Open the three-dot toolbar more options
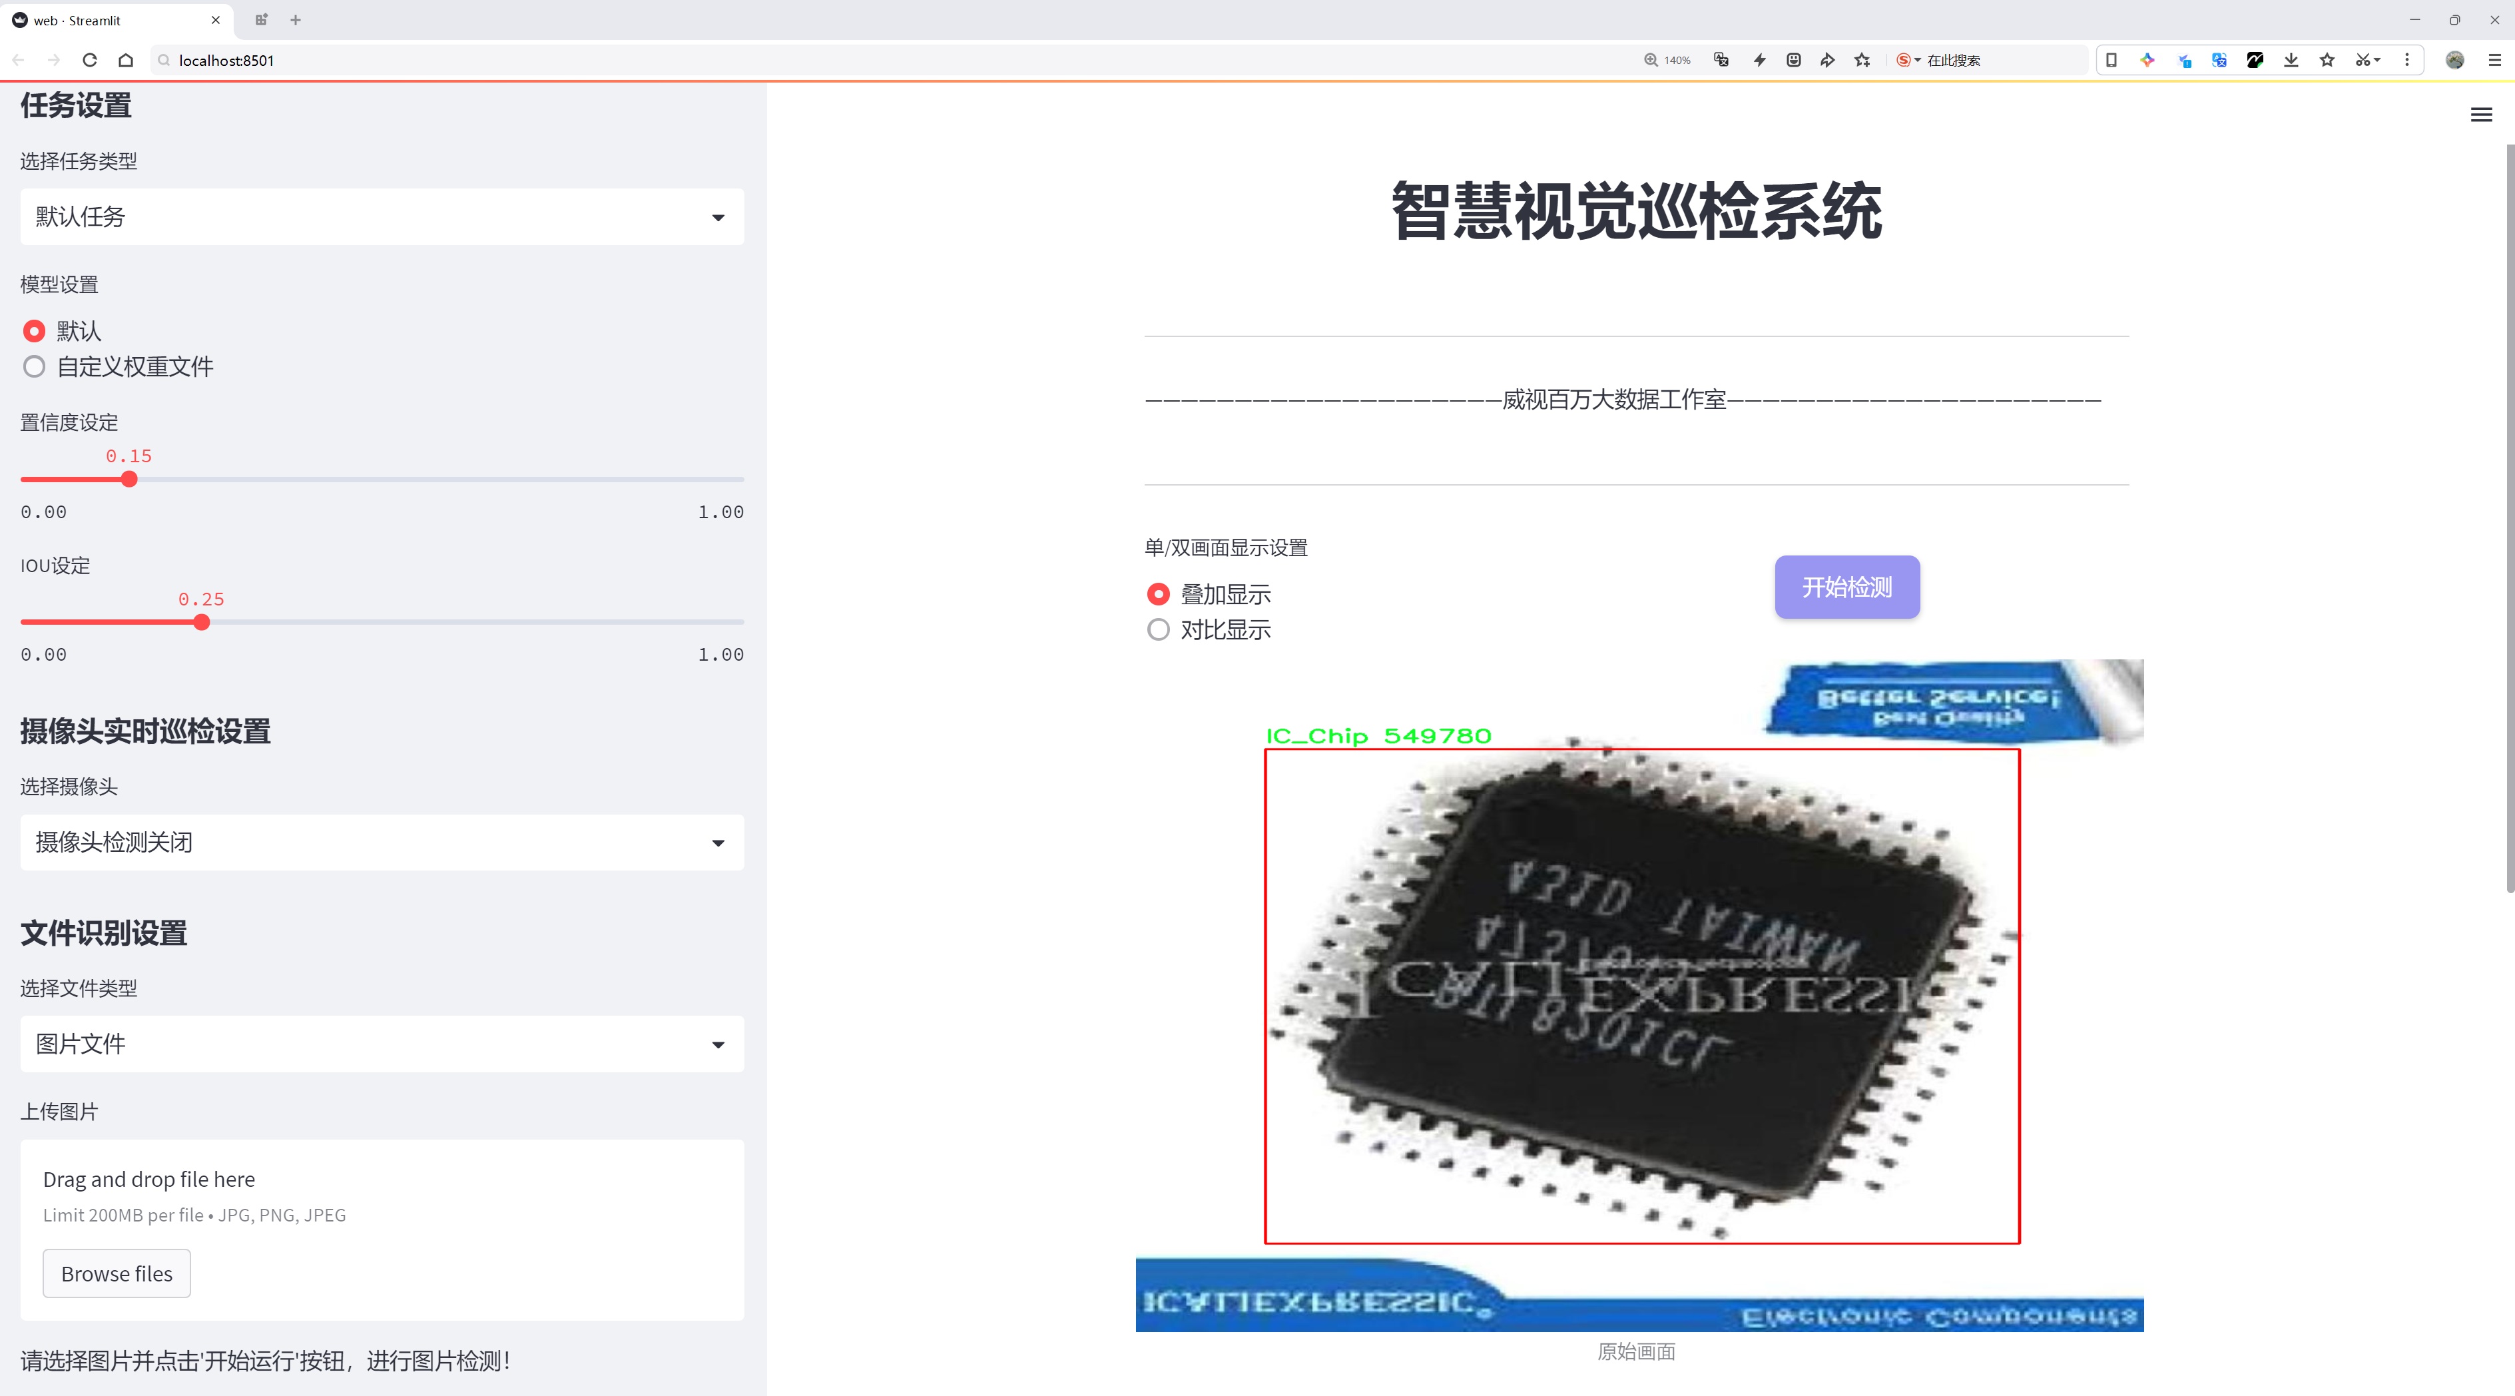This screenshot has height=1396, width=2515. (x=2406, y=59)
